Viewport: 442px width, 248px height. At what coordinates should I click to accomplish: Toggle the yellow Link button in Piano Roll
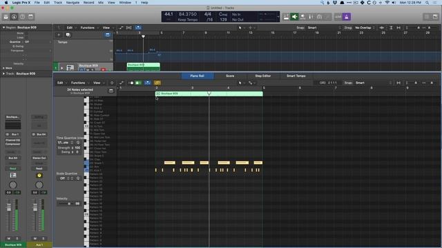click(157, 83)
